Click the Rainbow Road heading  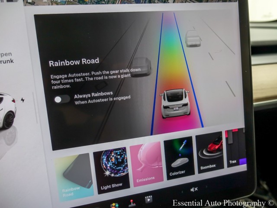[x=74, y=62]
